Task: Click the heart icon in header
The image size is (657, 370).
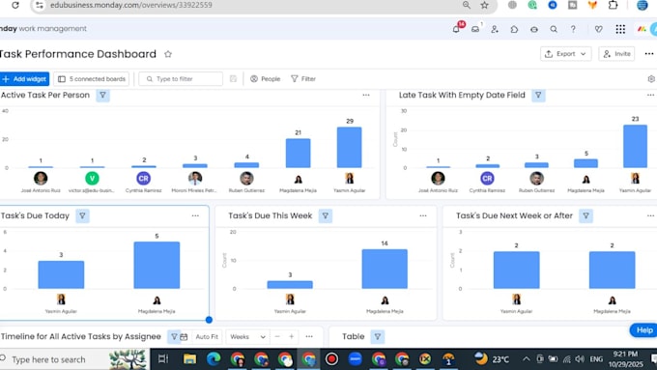Action: point(598,29)
